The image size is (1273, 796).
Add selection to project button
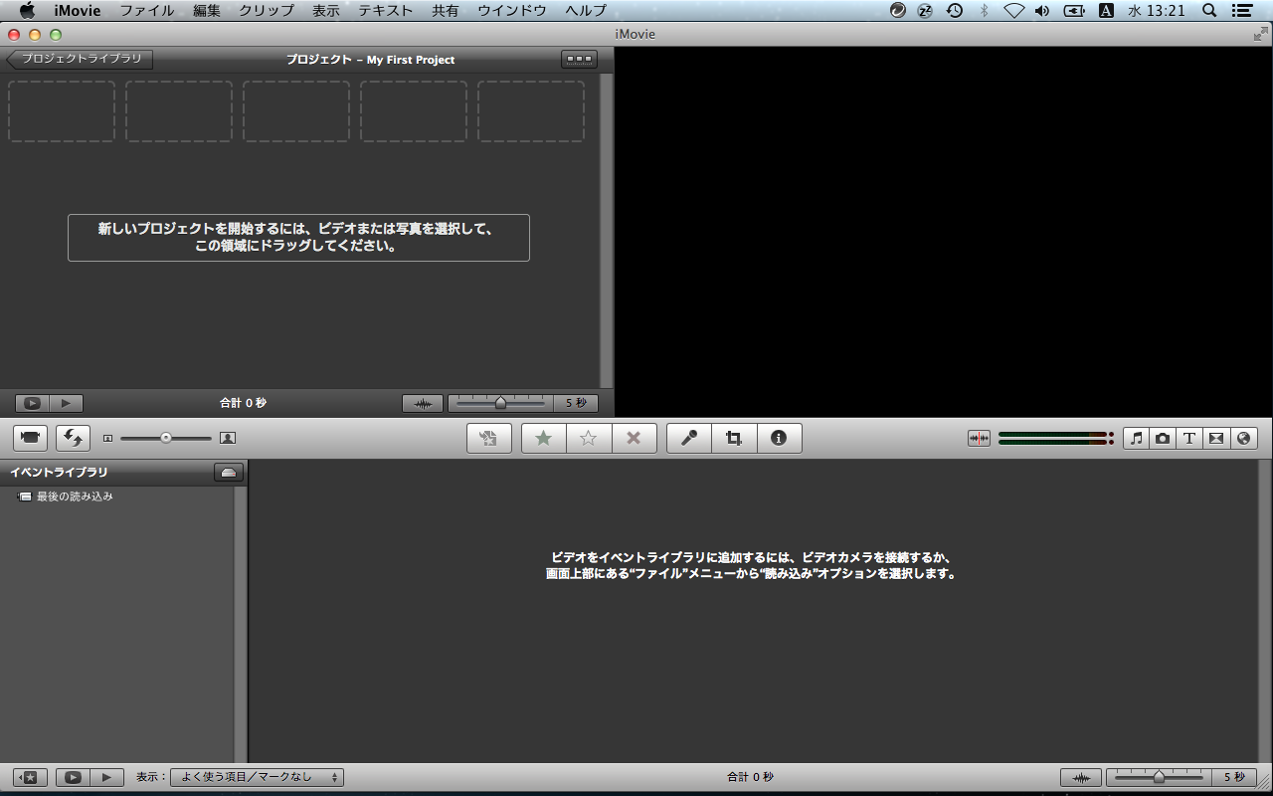(489, 438)
